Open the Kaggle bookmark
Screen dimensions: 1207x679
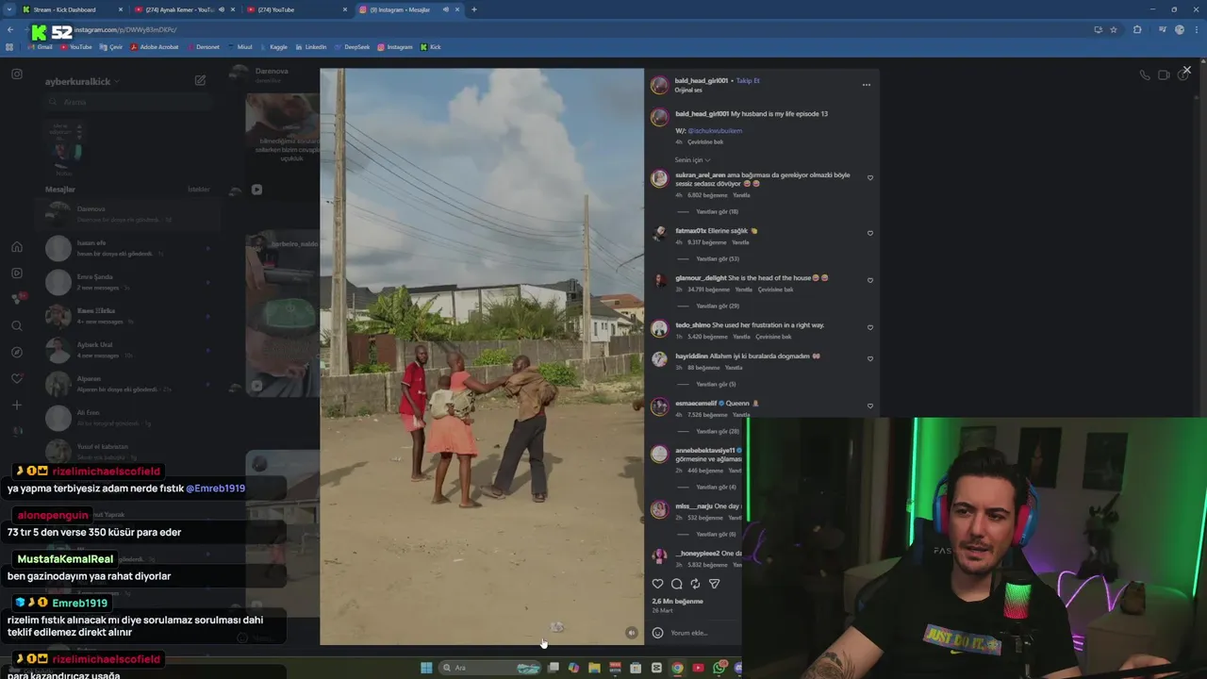click(x=273, y=47)
